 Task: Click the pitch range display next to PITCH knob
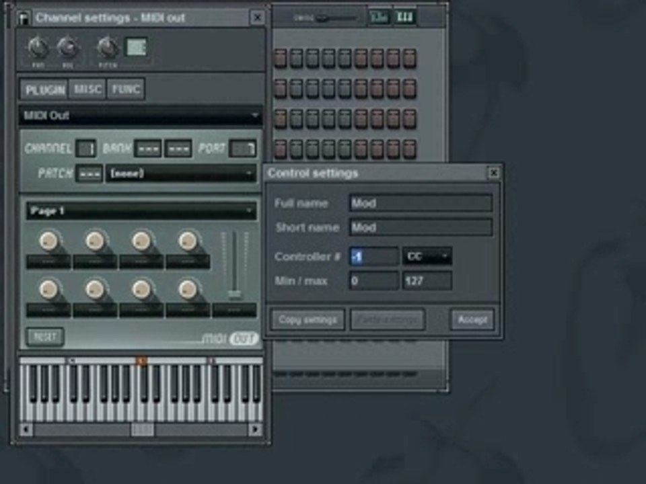coord(137,47)
